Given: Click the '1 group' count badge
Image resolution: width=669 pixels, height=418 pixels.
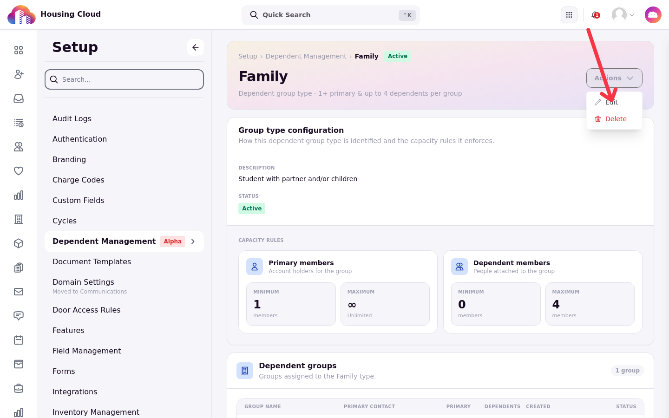Looking at the screenshot, I should [x=627, y=371].
